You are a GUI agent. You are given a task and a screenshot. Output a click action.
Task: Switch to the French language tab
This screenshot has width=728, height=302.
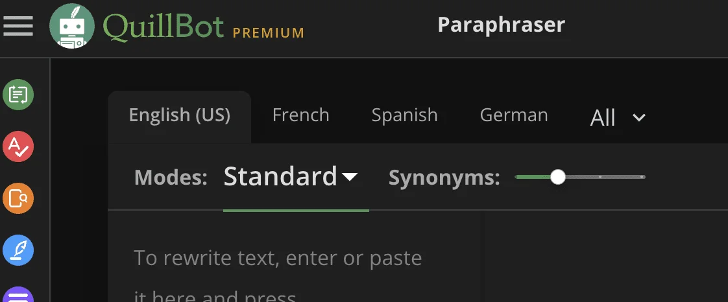[301, 115]
